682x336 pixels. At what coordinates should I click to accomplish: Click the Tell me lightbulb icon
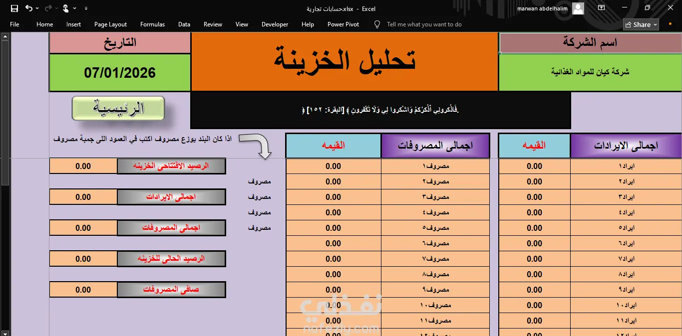[x=377, y=24]
